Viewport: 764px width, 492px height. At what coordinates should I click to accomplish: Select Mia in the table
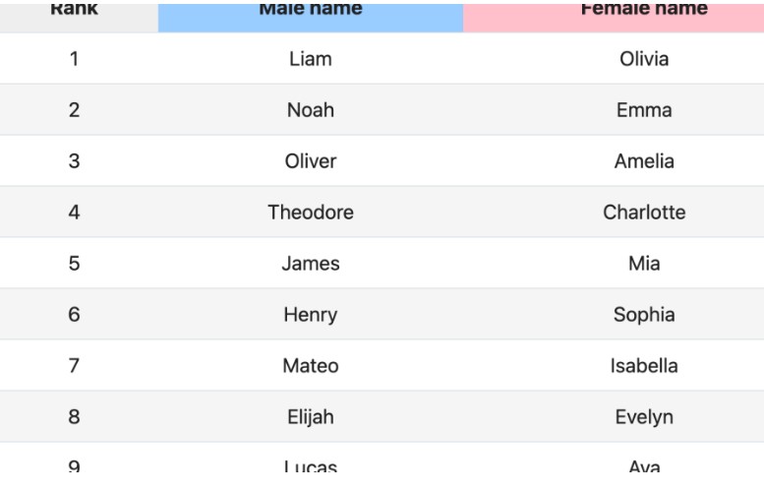(x=644, y=264)
